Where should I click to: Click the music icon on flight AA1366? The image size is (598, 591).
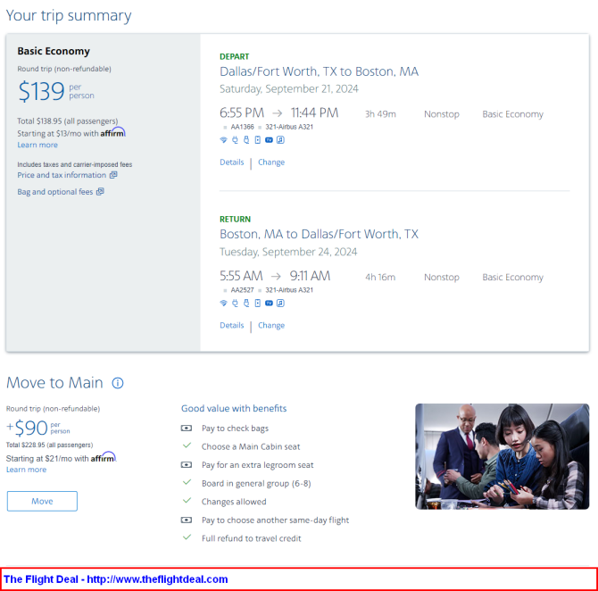280,140
